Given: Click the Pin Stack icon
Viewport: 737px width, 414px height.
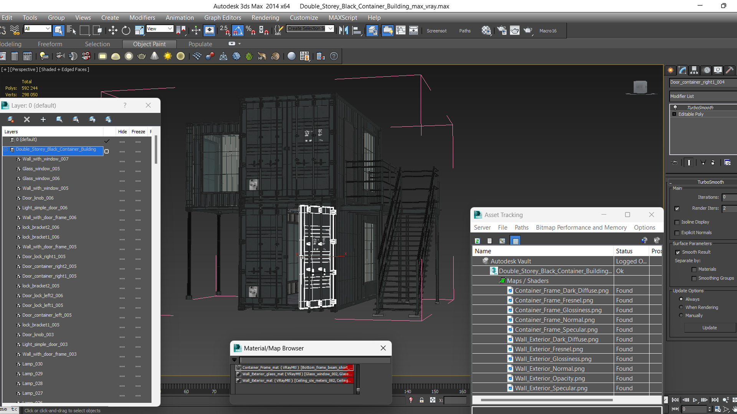Looking at the screenshot, I should (x=674, y=163).
